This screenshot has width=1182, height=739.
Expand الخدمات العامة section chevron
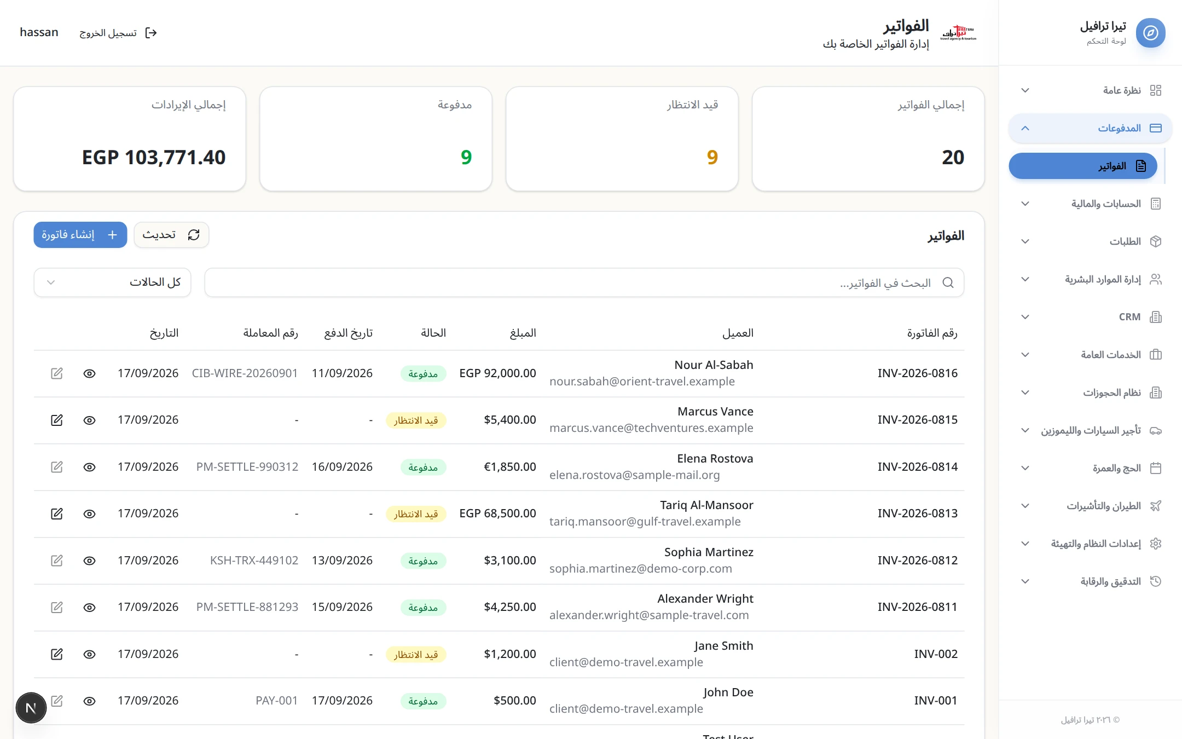pyautogui.click(x=1025, y=355)
